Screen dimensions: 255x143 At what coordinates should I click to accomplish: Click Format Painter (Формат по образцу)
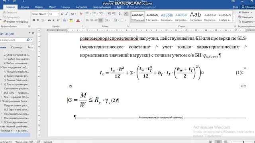coord(16,21)
